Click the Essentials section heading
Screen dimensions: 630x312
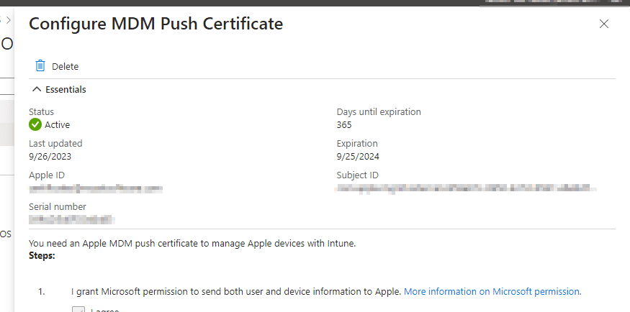(x=66, y=90)
